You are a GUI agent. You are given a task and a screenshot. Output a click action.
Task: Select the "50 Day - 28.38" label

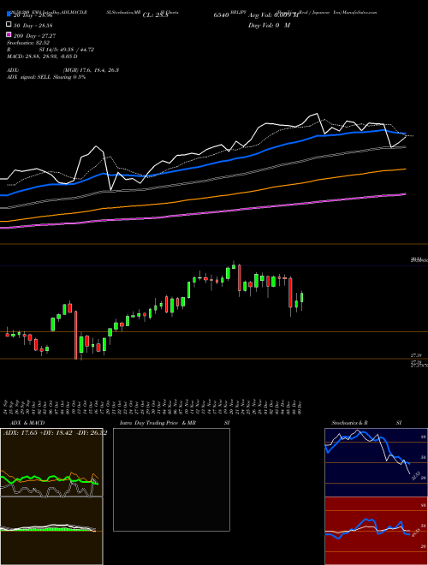coord(33,26)
